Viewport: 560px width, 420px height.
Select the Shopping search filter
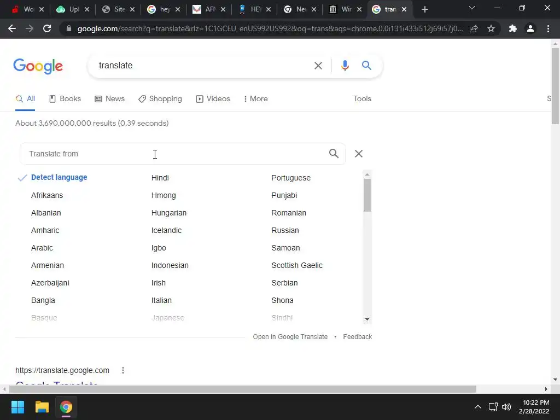pyautogui.click(x=160, y=99)
